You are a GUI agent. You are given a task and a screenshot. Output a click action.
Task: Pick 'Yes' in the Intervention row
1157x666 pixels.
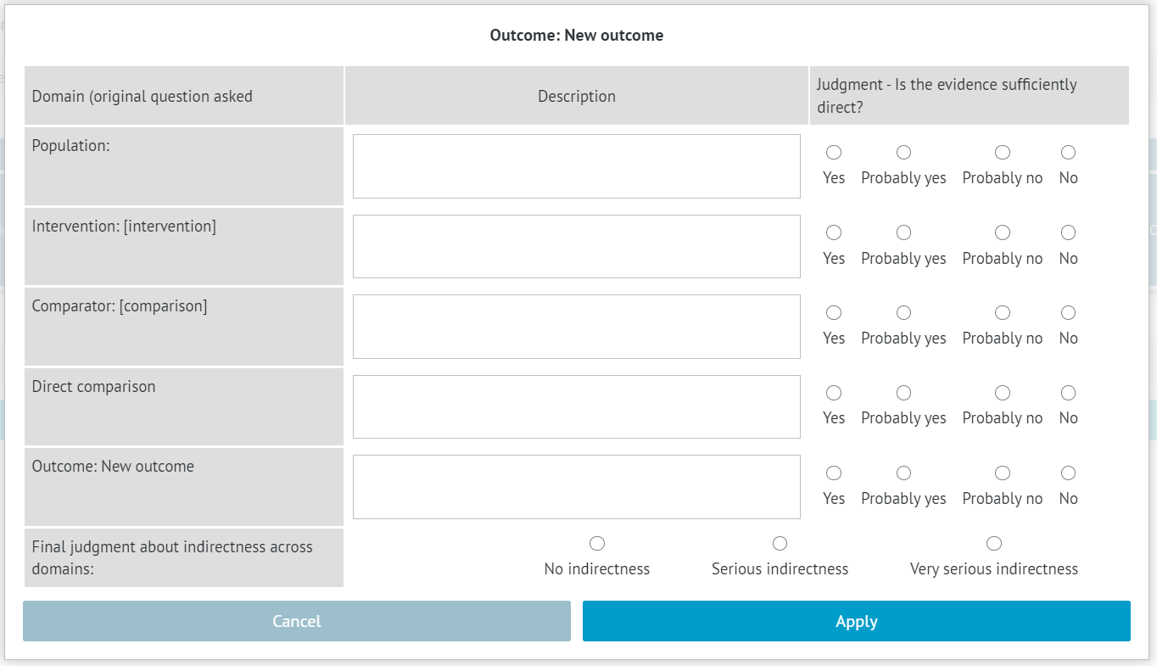point(834,232)
